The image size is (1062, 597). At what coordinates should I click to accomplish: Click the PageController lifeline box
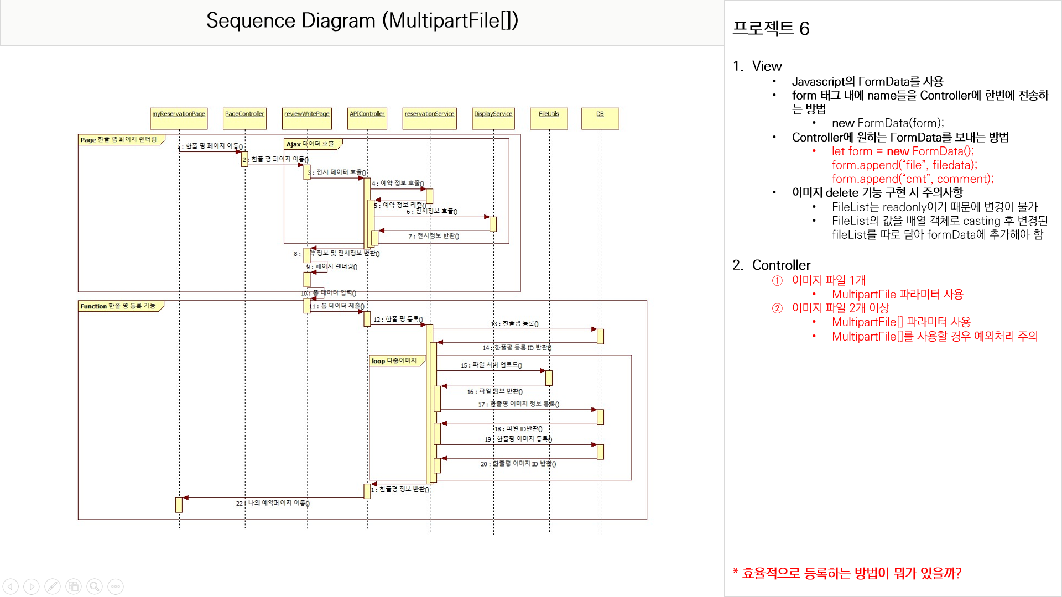click(244, 118)
